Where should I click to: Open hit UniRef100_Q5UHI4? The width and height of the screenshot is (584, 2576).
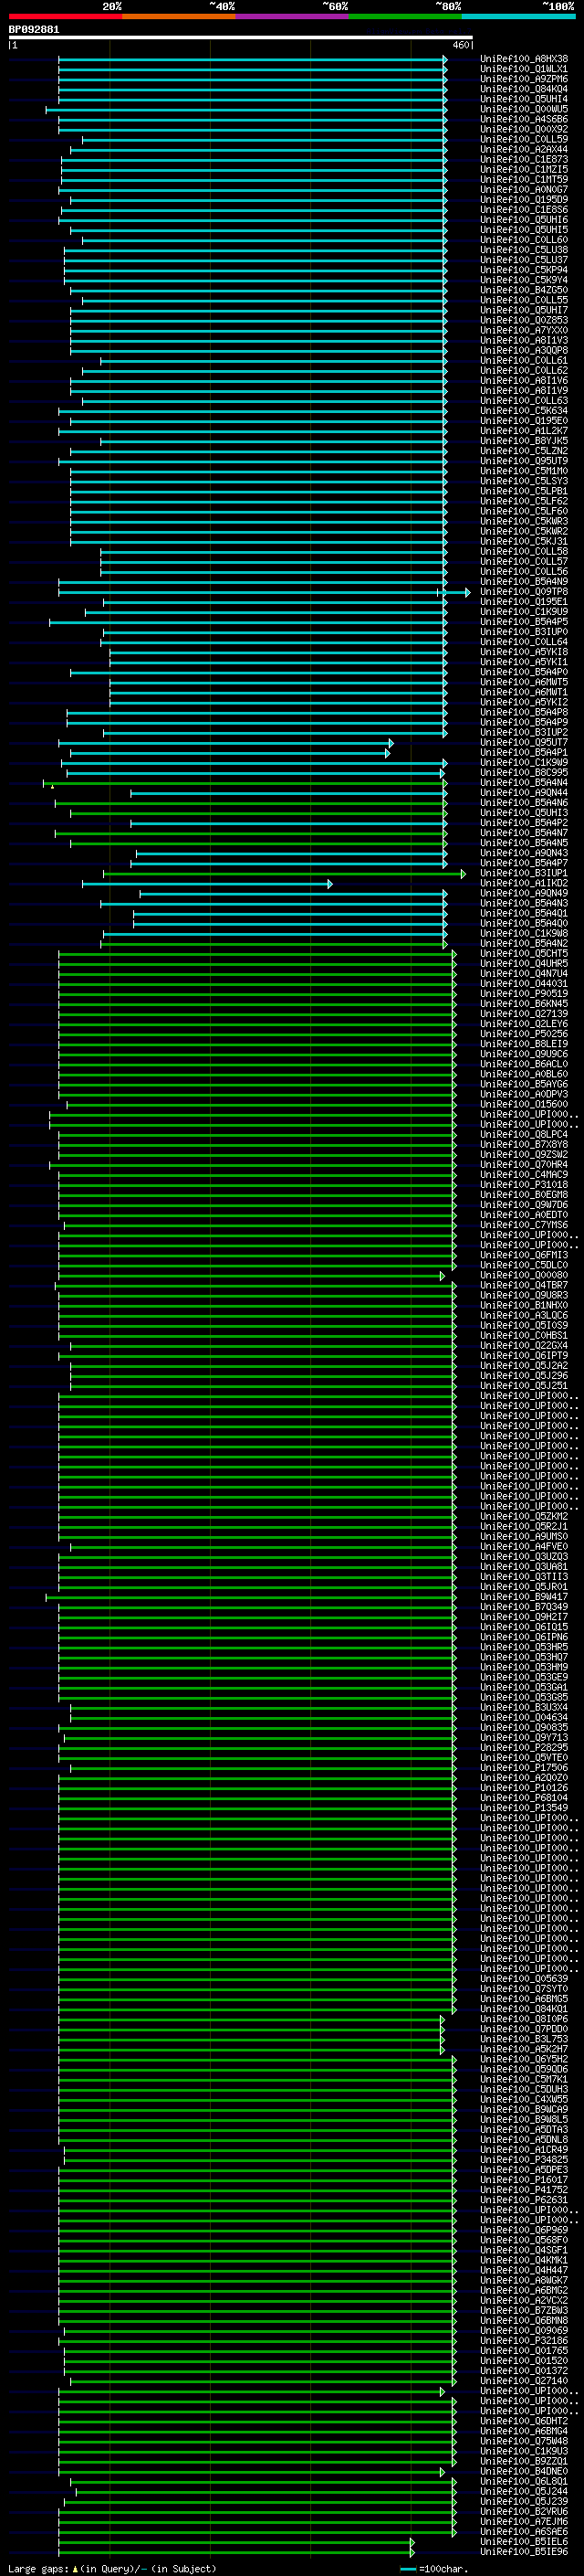[x=523, y=99]
